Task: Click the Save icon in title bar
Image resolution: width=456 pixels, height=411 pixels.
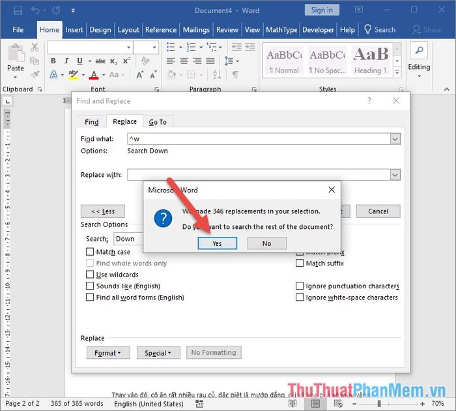Action: pyautogui.click(x=18, y=11)
